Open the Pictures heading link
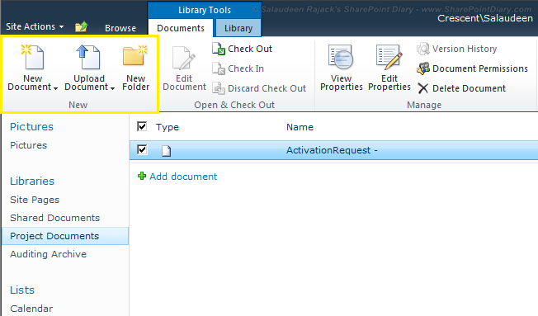Image resolution: width=538 pixels, height=316 pixels. 31,126
